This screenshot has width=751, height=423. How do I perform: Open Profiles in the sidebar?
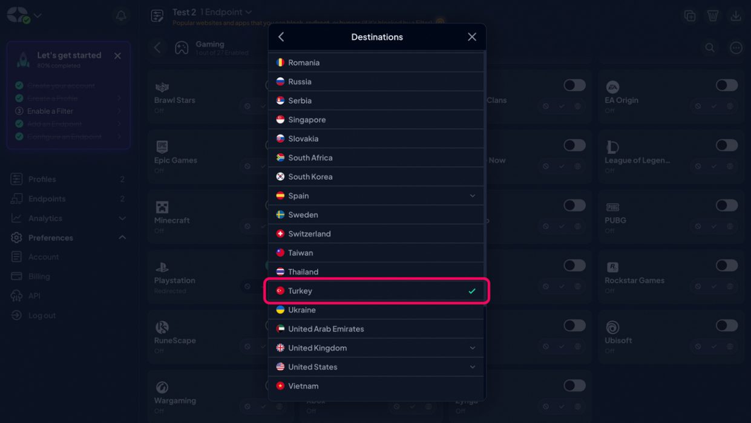pyautogui.click(x=42, y=179)
